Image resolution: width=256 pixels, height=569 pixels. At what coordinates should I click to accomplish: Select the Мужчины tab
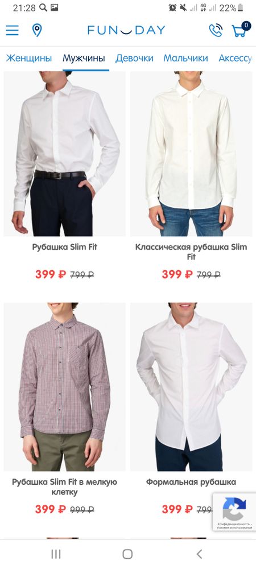click(x=84, y=58)
